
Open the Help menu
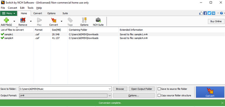[39, 8]
